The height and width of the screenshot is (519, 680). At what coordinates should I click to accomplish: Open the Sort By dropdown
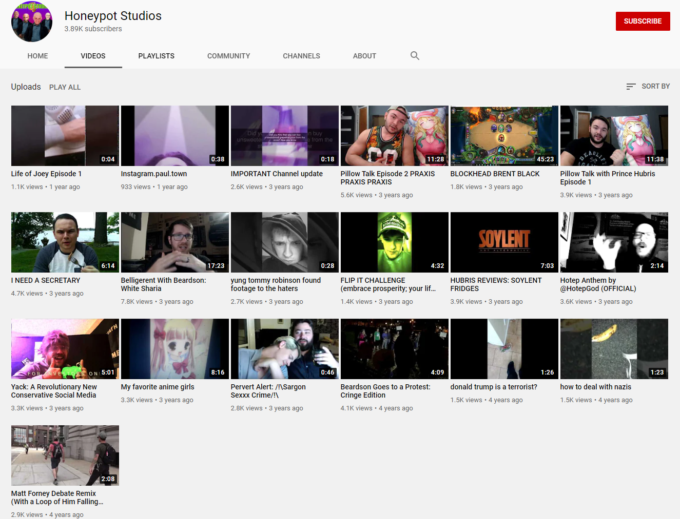[648, 87]
